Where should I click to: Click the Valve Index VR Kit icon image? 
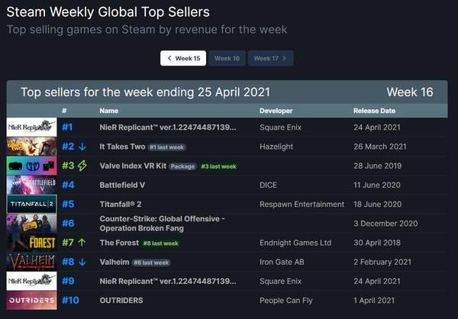pos(31,166)
